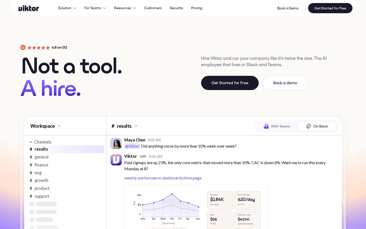Click the @Viktor mention
This screenshot has height=229, width=366.
(132, 146)
